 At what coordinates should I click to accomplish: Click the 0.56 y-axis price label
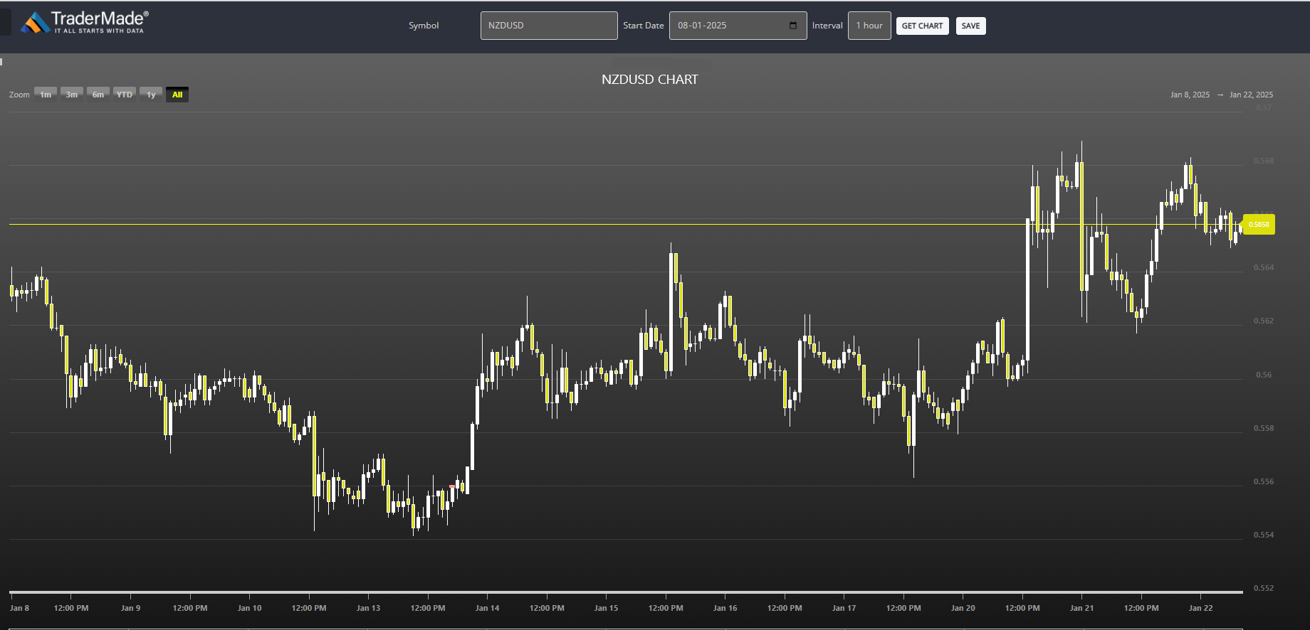click(1264, 375)
